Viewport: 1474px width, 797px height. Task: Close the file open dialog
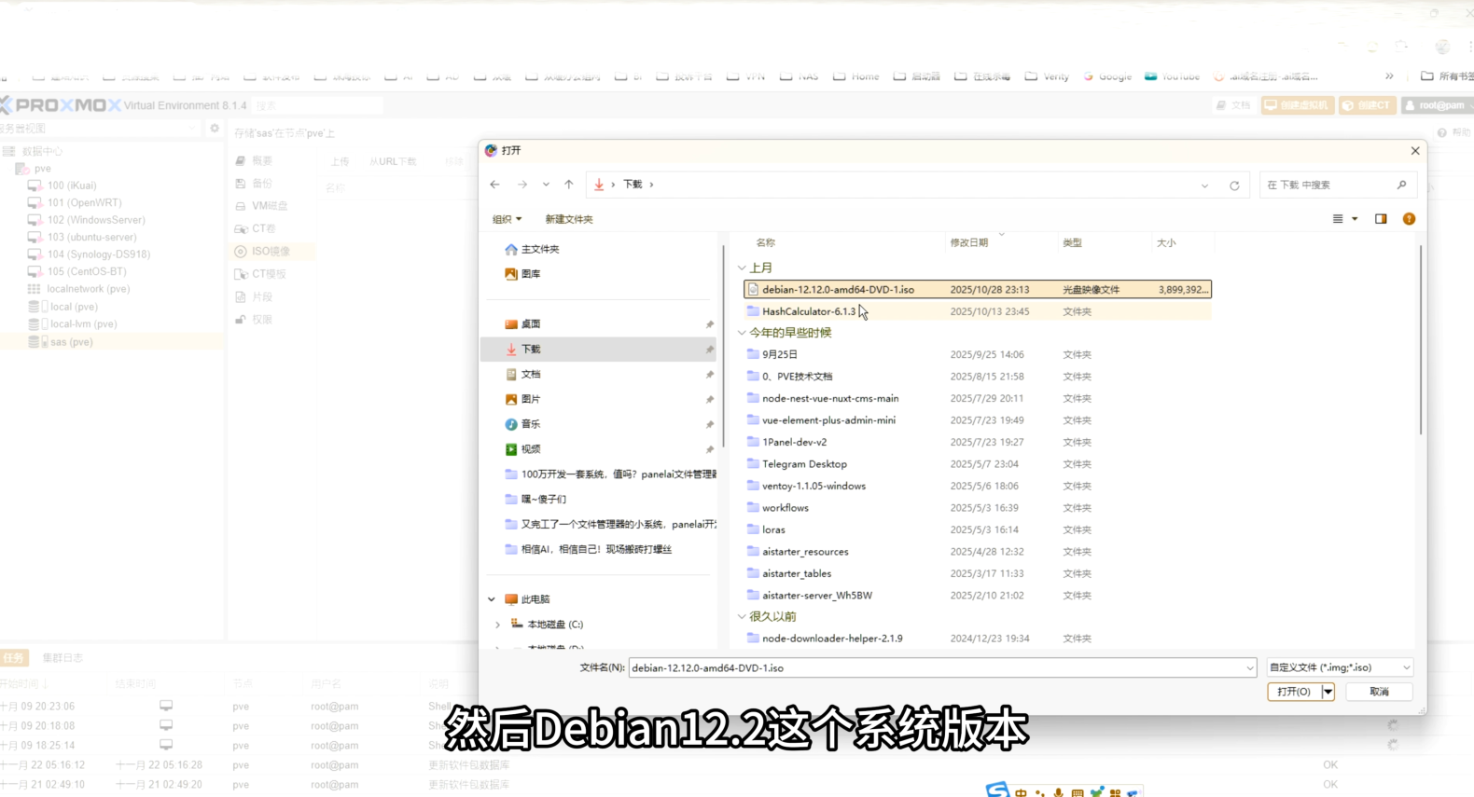tap(1415, 151)
